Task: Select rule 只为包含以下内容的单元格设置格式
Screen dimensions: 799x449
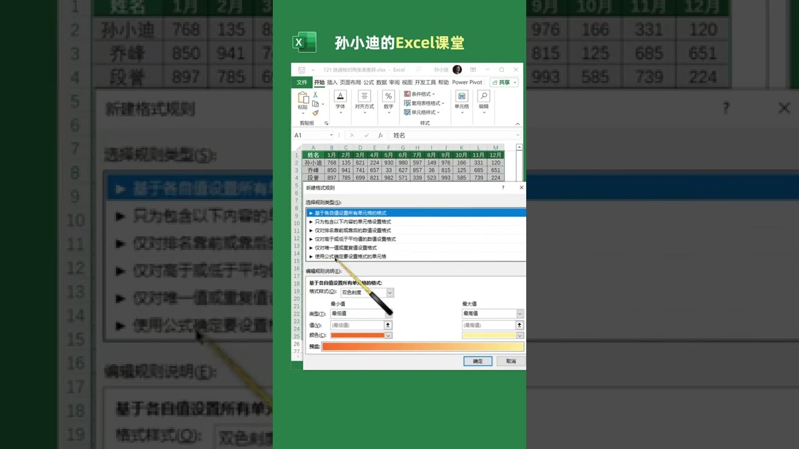Action: pyautogui.click(x=416, y=221)
